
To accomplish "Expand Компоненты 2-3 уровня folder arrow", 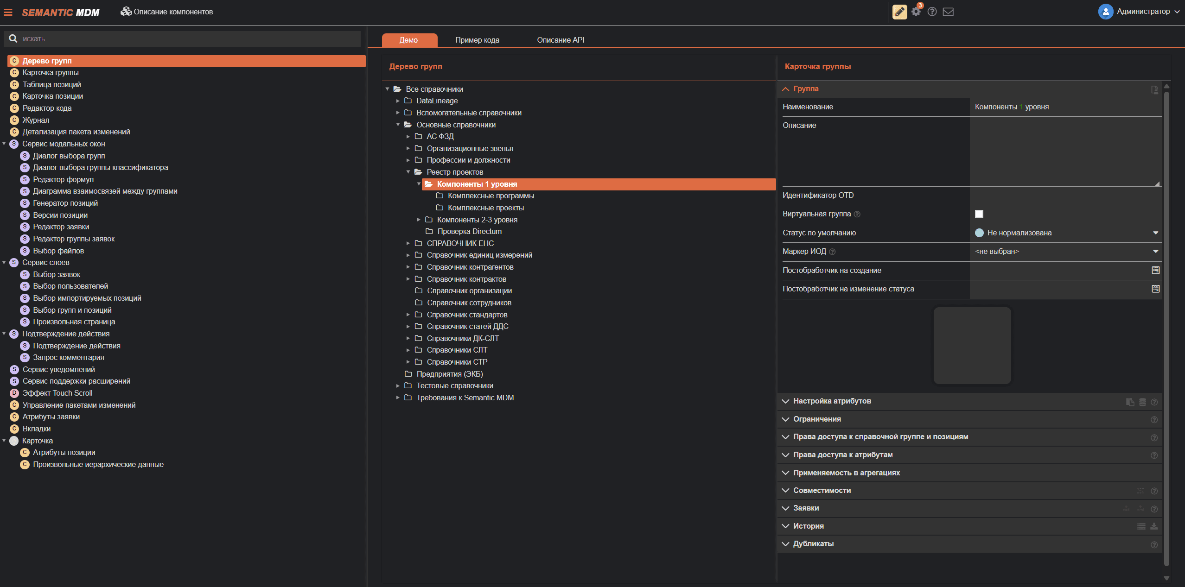I will (419, 220).
